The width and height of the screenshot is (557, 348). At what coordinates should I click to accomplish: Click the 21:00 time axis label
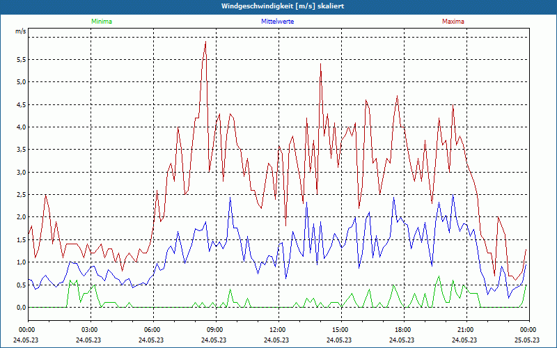point(465,330)
